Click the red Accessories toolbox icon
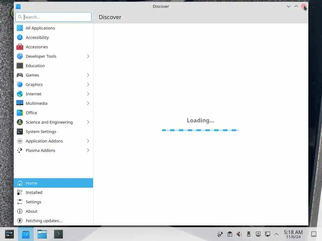This screenshot has height=241, width=322. pyautogui.click(x=20, y=47)
